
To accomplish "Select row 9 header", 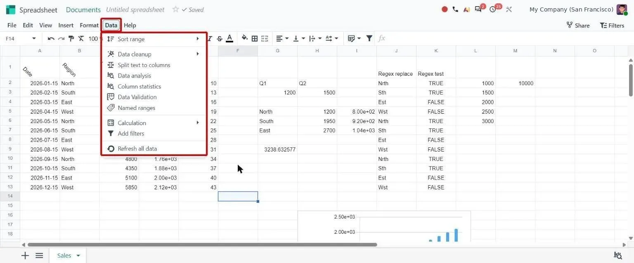I will click(x=10, y=149).
